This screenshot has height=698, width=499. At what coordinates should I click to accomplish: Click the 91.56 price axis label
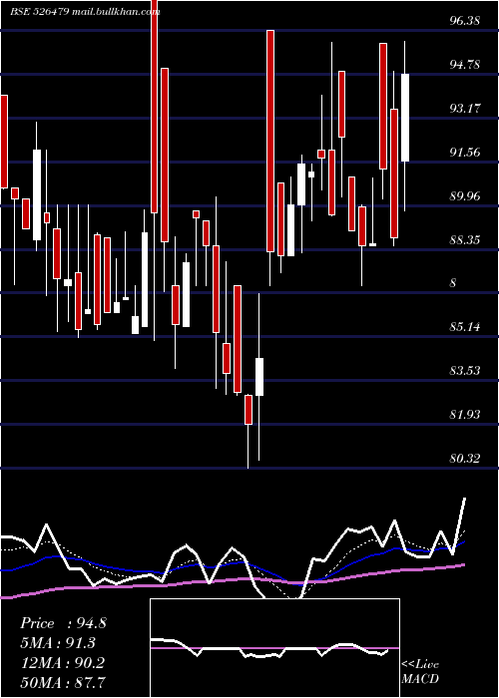point(465,153)
